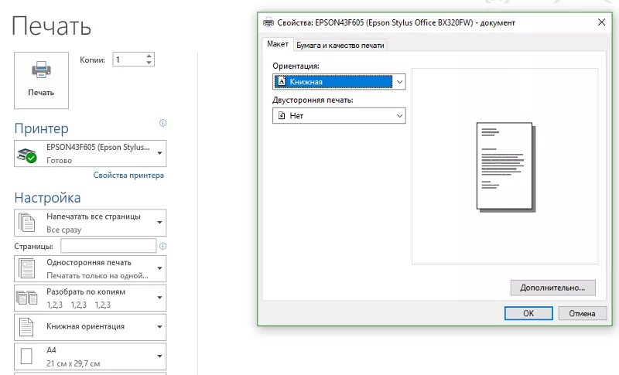
Task: Open the Односторонняя печать dropdown
Action: click(x=90, y=269)
